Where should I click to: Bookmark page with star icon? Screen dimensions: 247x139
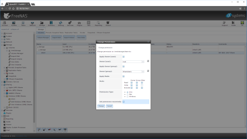tap(240, 8)
